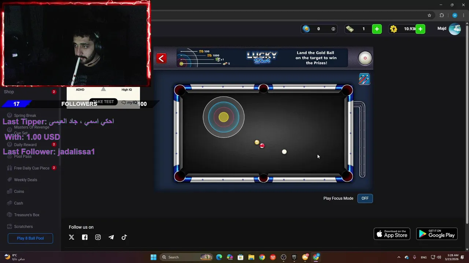Open the Facebook social link
The image size is (469, 263).
85,237
